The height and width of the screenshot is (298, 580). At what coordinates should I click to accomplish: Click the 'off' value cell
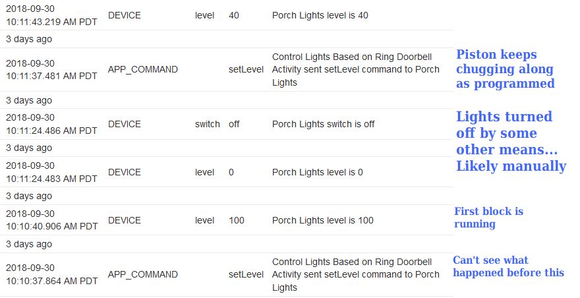click(x=234, y=124)
